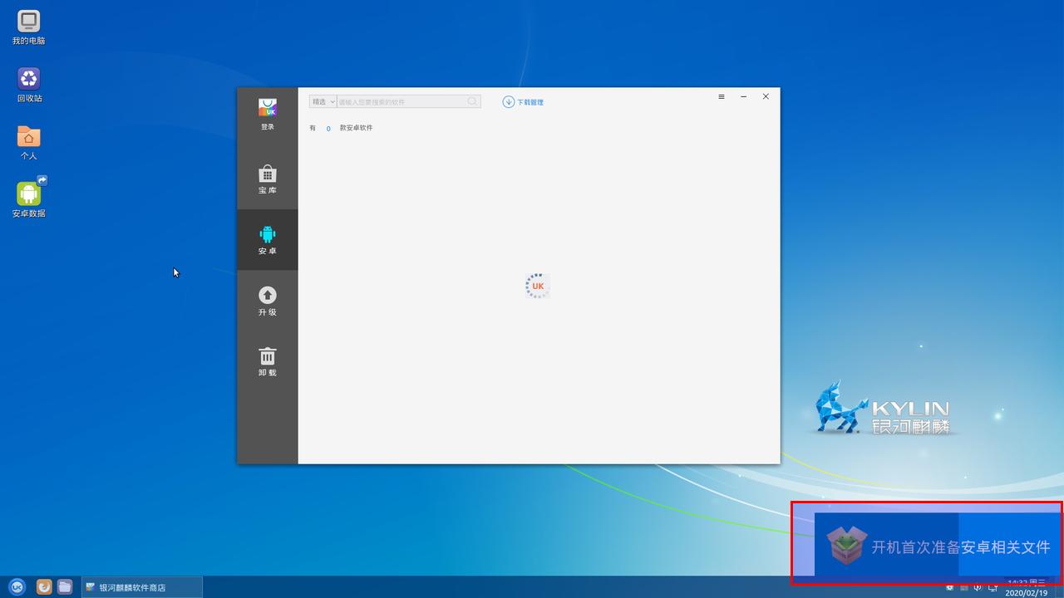1064x598 pixels.
Task: Close the software store window
Action: point(766,96)
